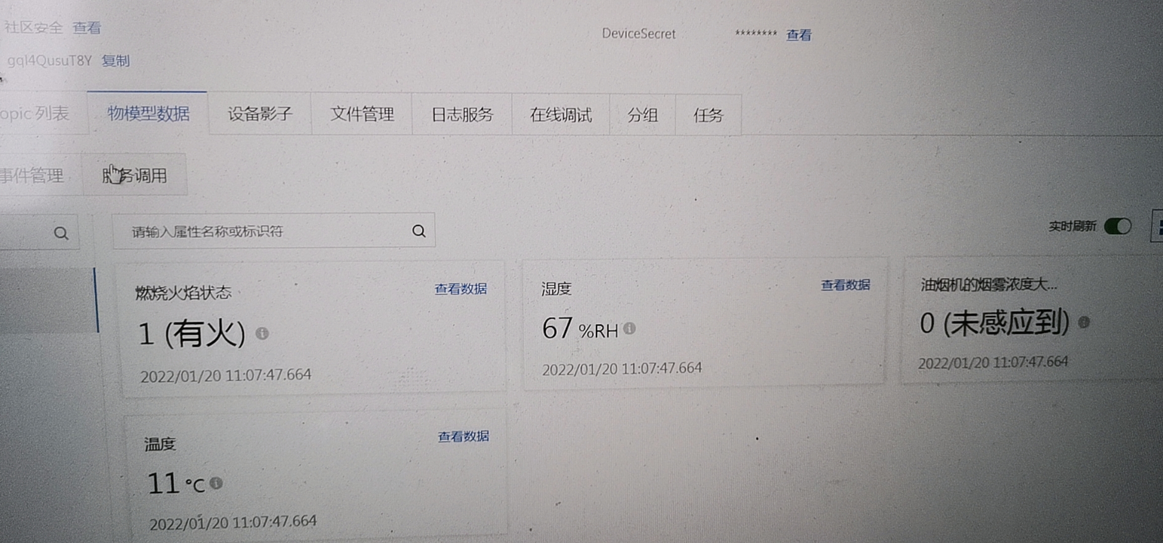This screenshot has width=1163, height=543.
Task: Select the highlighted module in the left list
Action: 49,300
